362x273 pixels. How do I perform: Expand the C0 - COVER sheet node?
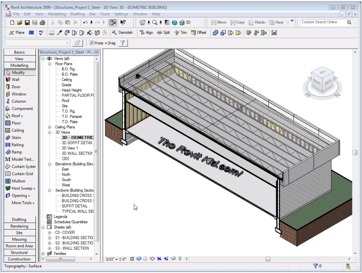pyautogui.click(x=49, y=233)
